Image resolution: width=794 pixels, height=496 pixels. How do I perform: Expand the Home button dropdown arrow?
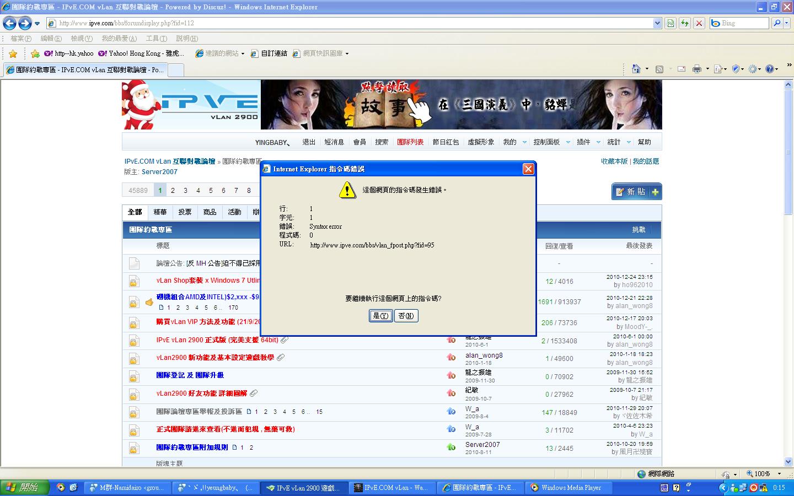click(x=646, y=69)
